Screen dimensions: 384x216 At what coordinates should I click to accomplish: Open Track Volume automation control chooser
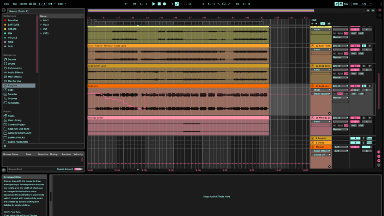(x=321, y=94)
